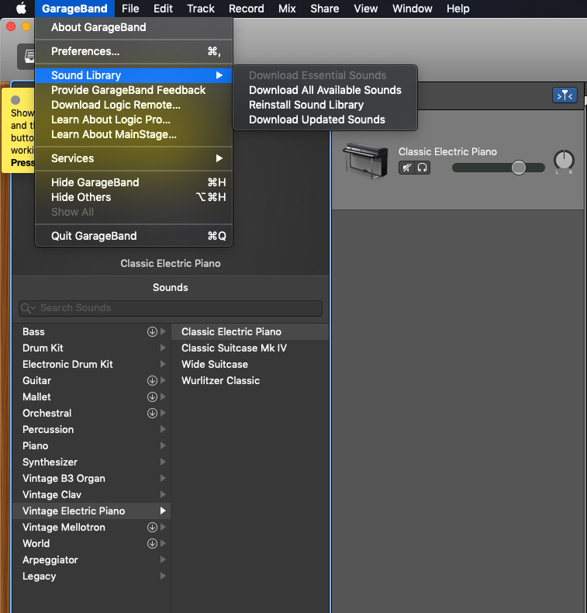The image size is (587, 613).
Task: Open the Record menu
Action: coord(246,9)
